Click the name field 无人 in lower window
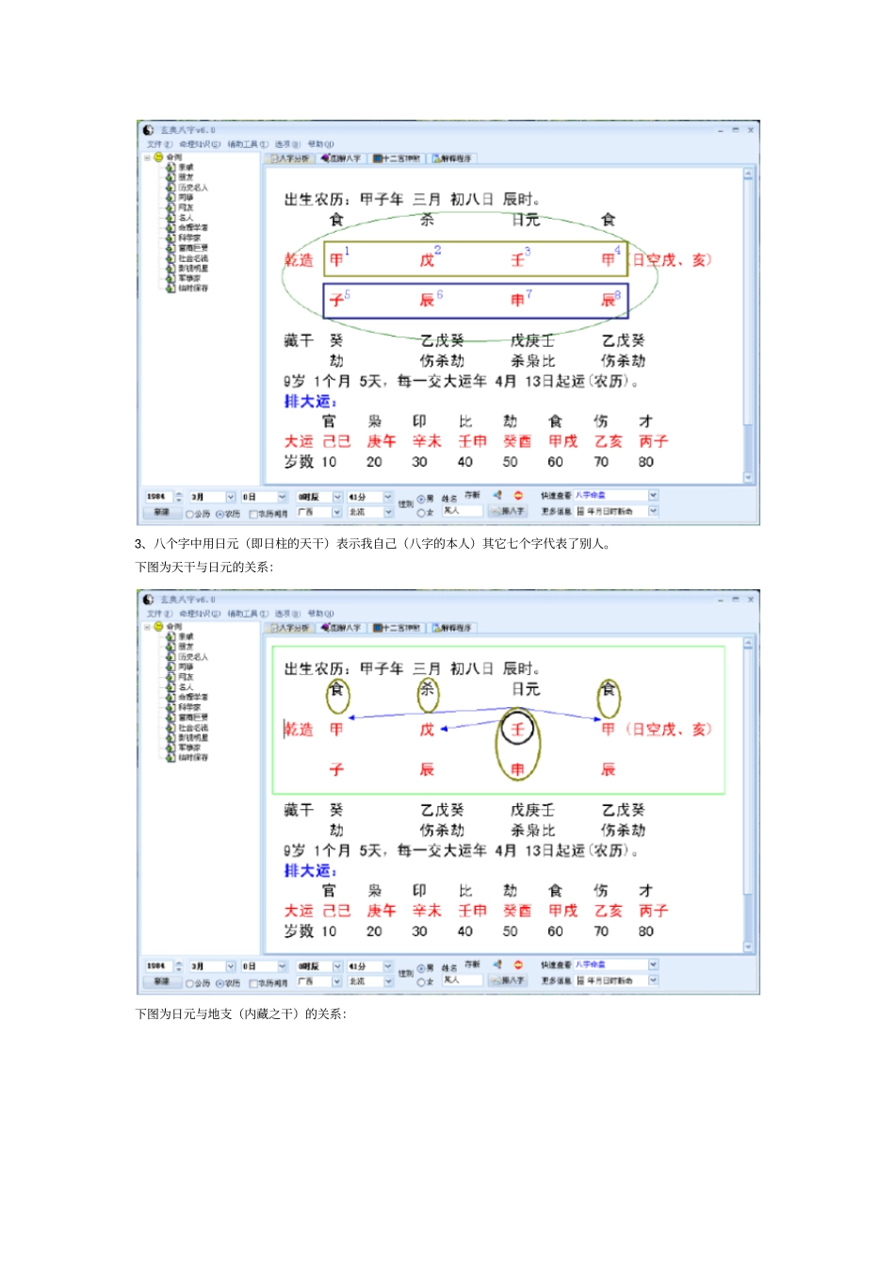 [462, 980]
